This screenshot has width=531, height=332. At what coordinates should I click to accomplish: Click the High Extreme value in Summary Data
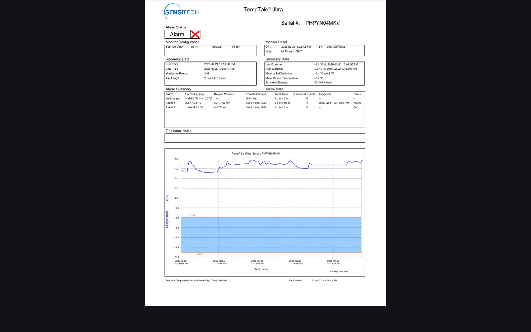[x=335, y=69]
